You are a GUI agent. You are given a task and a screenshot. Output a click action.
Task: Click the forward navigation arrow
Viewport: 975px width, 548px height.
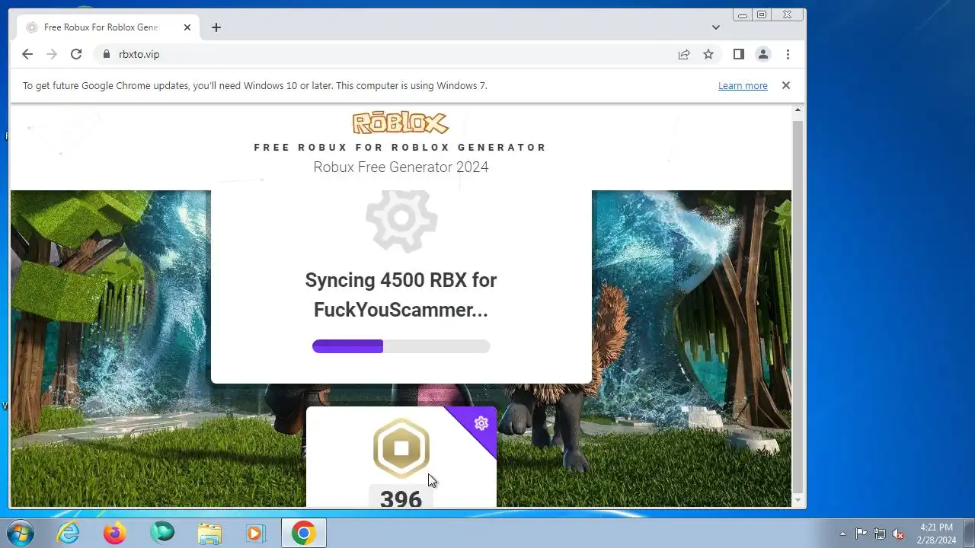point(52,54)
